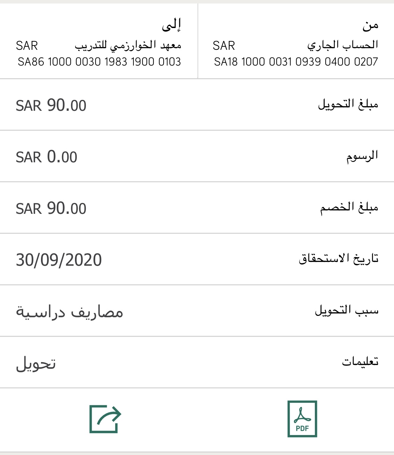The image size is (394, 455).
Task: Select the recipient IBAN ending 0103
Action: 99,62
